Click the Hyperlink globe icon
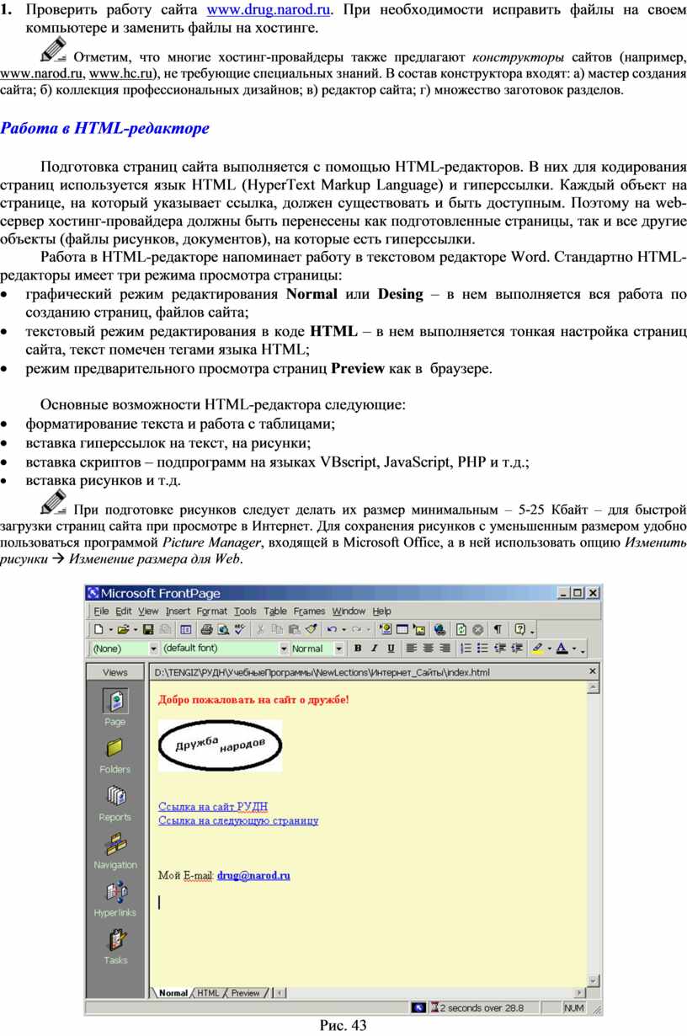Viewport: 687px width, 1036px height. 439,629
